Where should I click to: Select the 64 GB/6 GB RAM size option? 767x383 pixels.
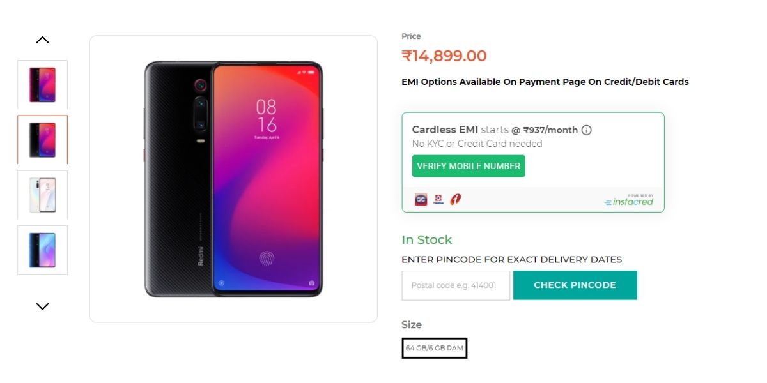[x=434, y=348]
